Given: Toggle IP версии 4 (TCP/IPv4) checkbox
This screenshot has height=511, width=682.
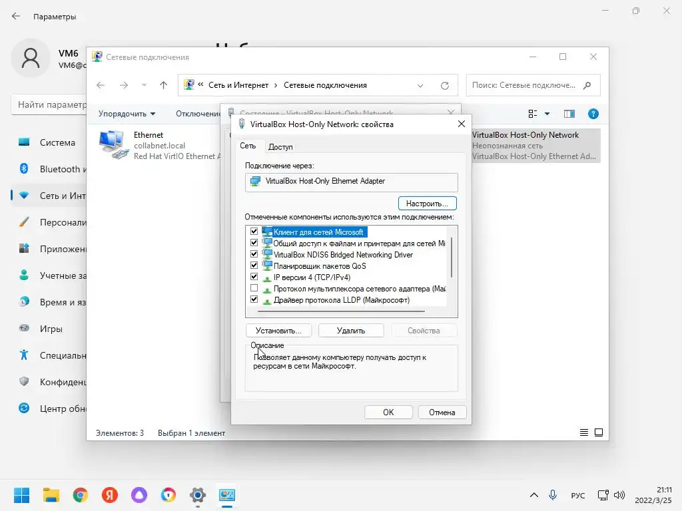Looking at the screenshot, I should [254, 277].
